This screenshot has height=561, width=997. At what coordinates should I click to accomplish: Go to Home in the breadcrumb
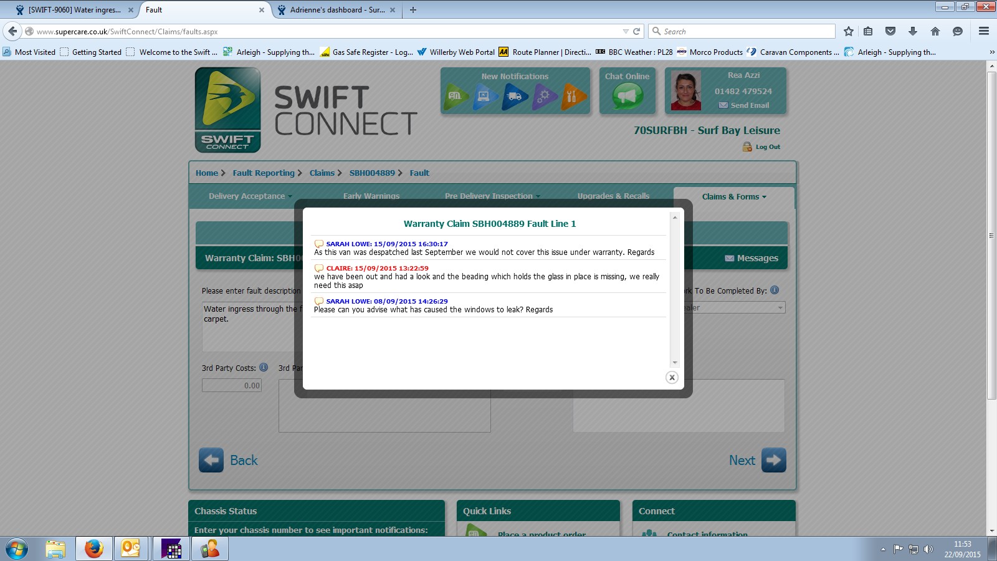click(x=207, y=173)
